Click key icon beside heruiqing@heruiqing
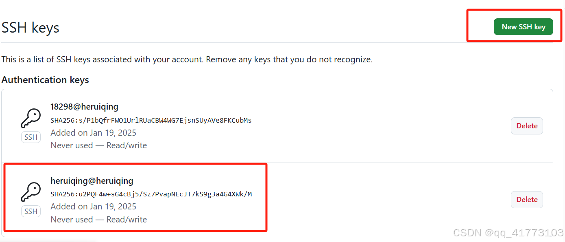 click(31, 192)
